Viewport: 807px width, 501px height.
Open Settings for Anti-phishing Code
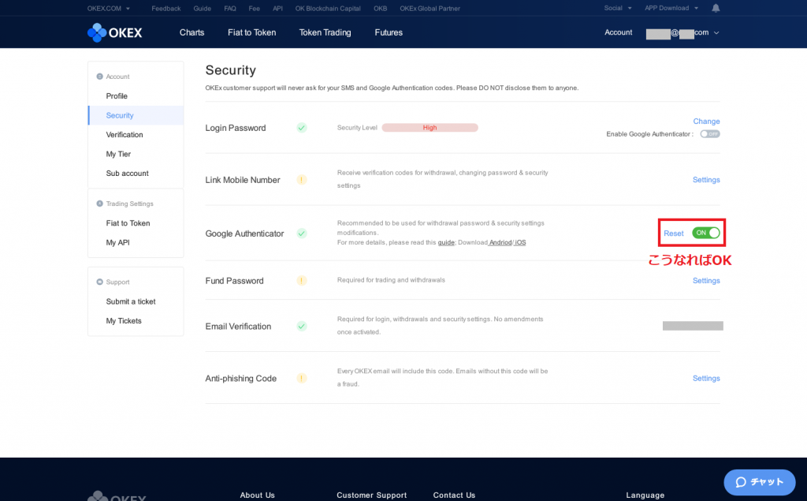(x=706, y=379)
